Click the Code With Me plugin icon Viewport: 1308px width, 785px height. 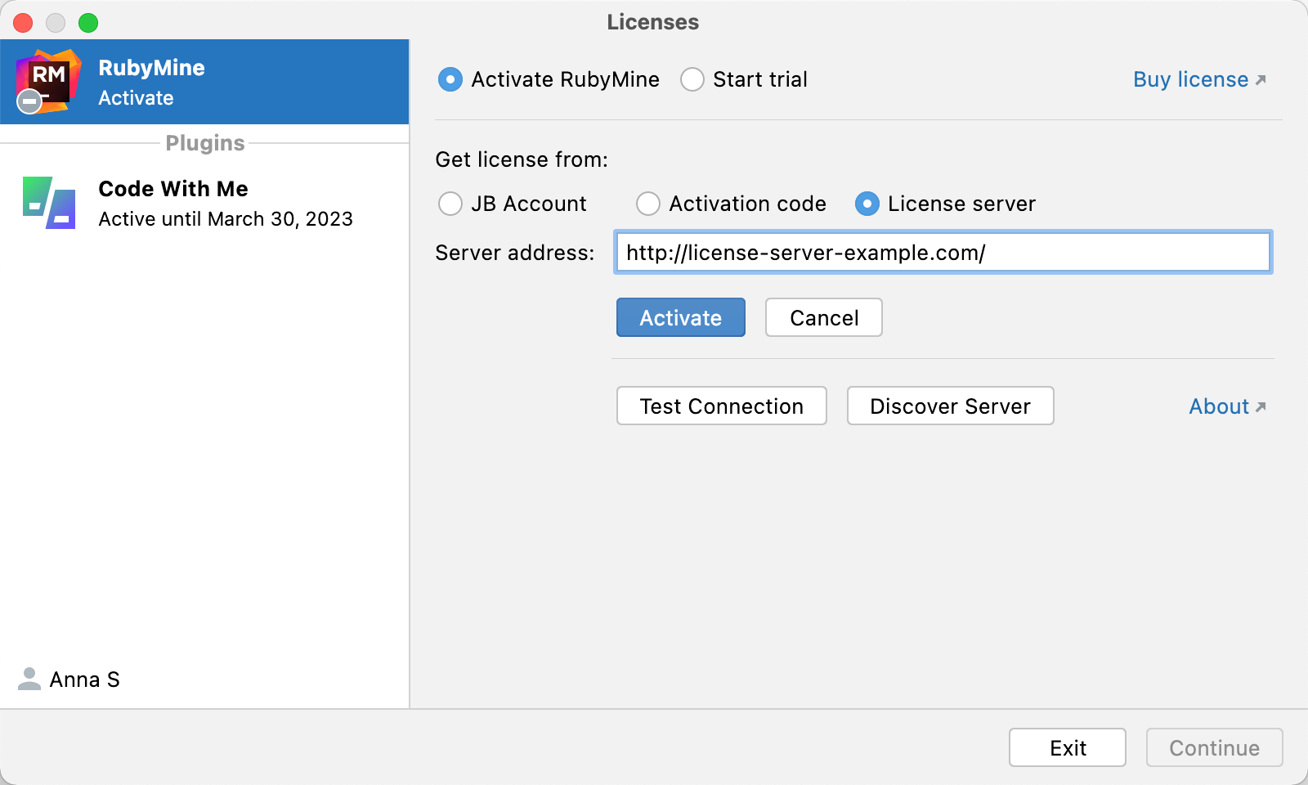pyautogui.click(x=47, y=203)
